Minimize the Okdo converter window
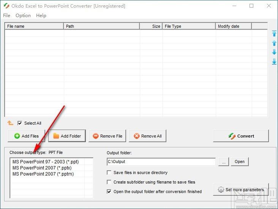 coord(234,6)
